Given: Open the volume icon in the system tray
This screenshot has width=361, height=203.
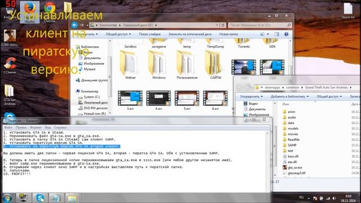Looking at the screenshot, I should coord(334,198).
